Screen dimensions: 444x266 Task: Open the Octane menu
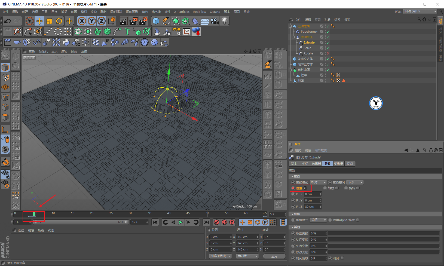click(215, 12)
